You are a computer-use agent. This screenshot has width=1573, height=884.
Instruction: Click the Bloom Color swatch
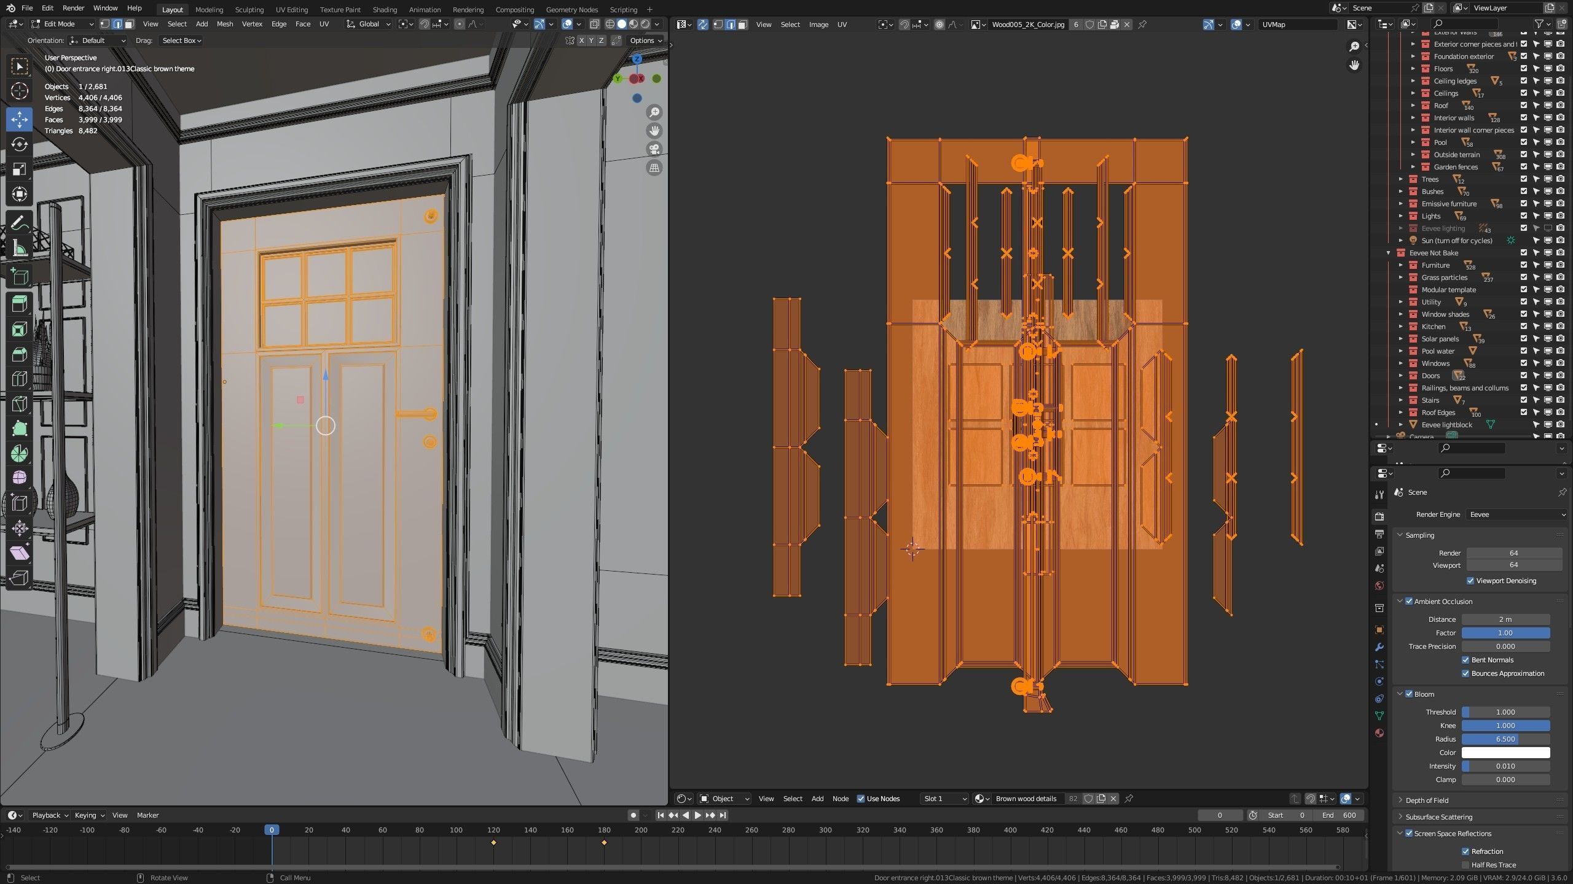click(x=1505, y=753)
